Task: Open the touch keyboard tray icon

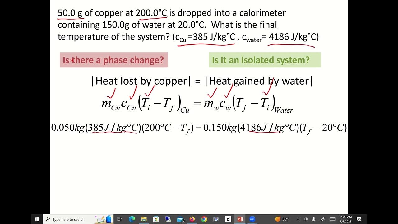Action: click(332, 219)
